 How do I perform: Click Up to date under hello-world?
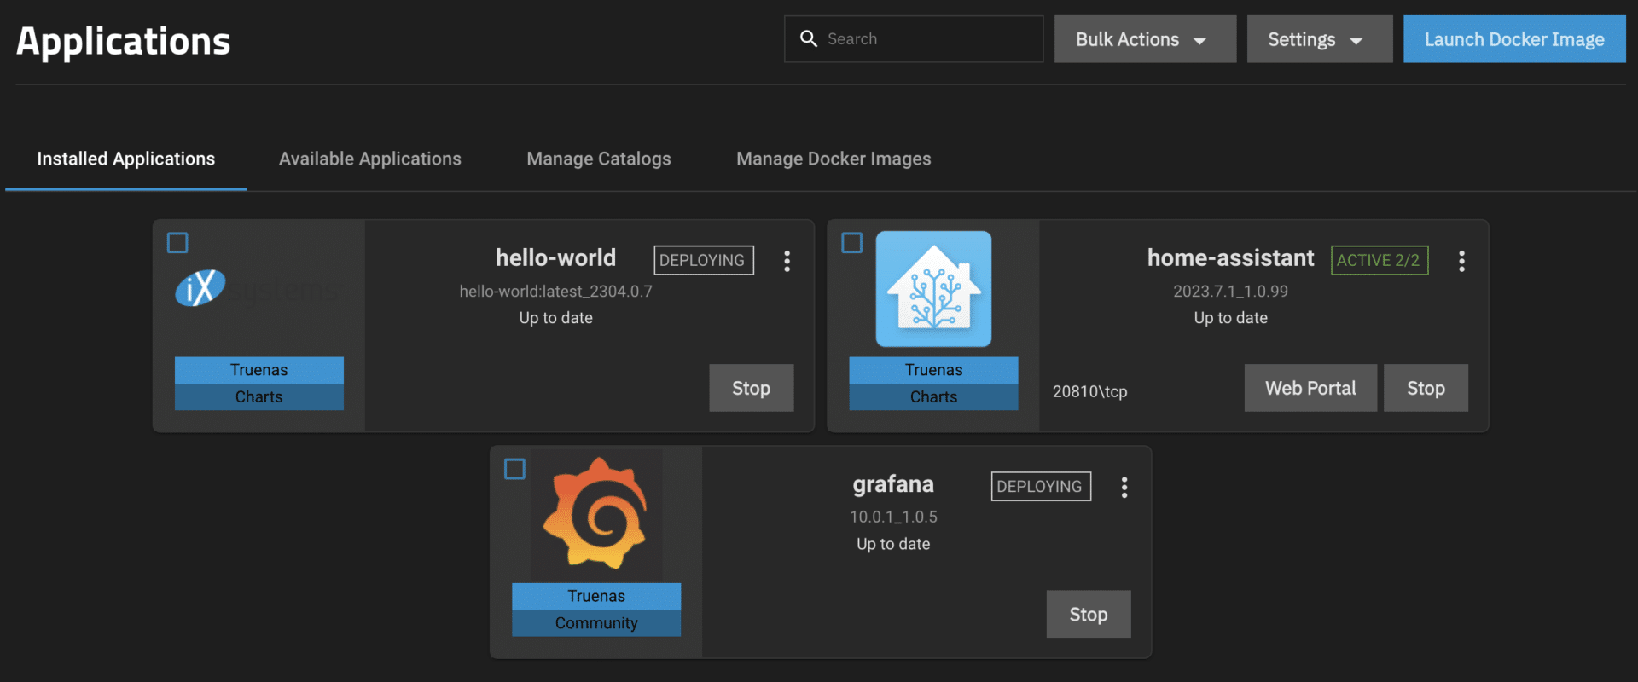555,317
